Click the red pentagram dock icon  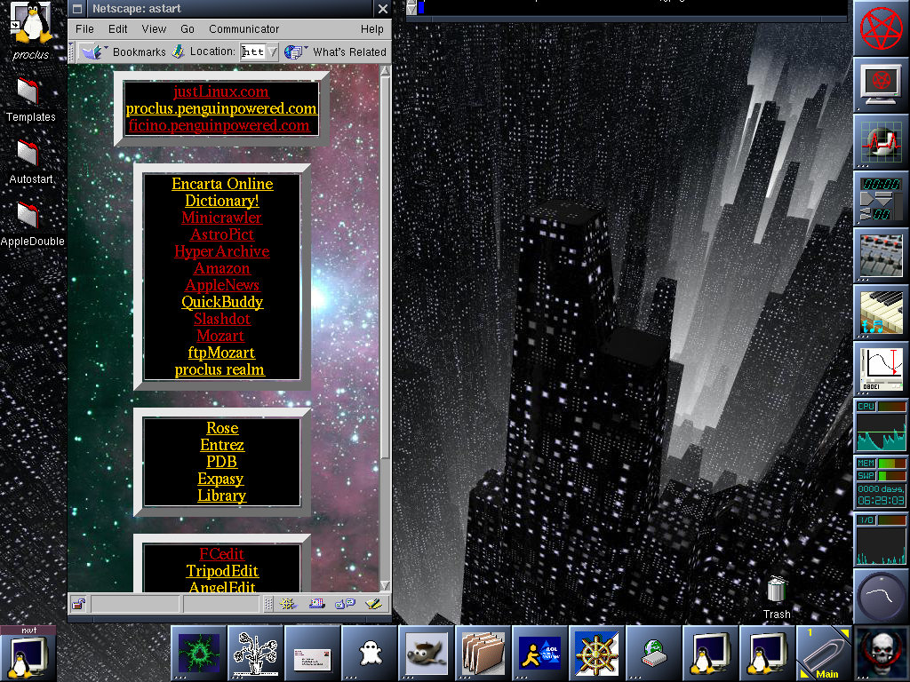coord(881,28)
